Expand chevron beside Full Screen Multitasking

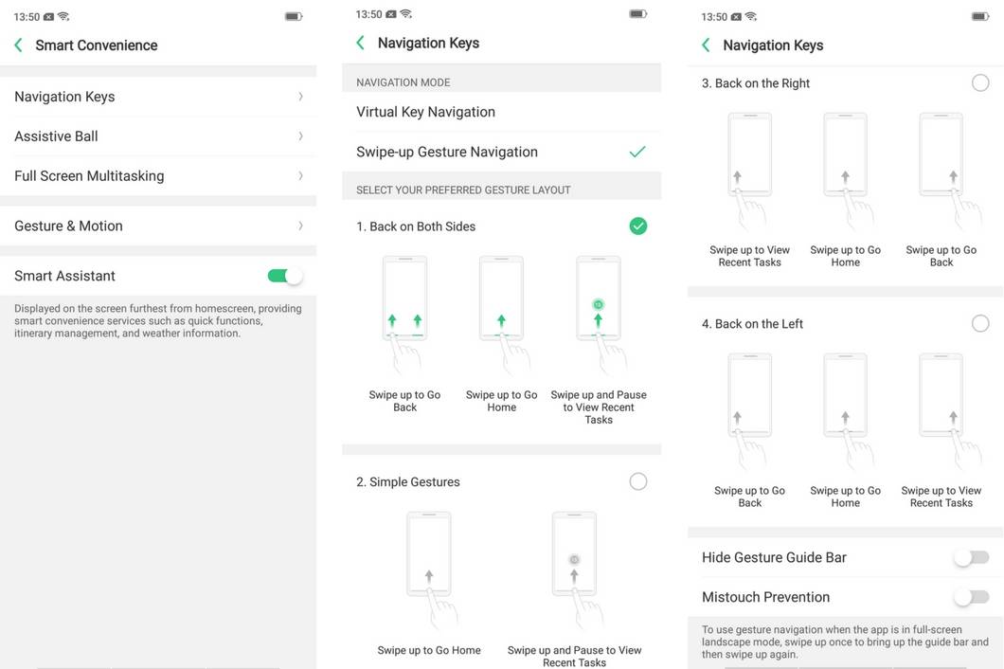(x=300, y=176)
